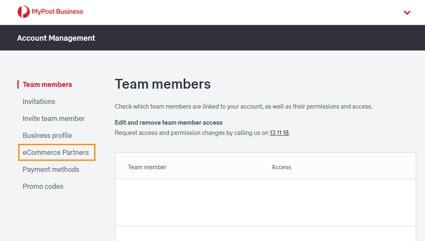Image resolution: width=425 pixels, height=241 pixels.
Task: Click the Team members page heading
Action: pos(162,84)
